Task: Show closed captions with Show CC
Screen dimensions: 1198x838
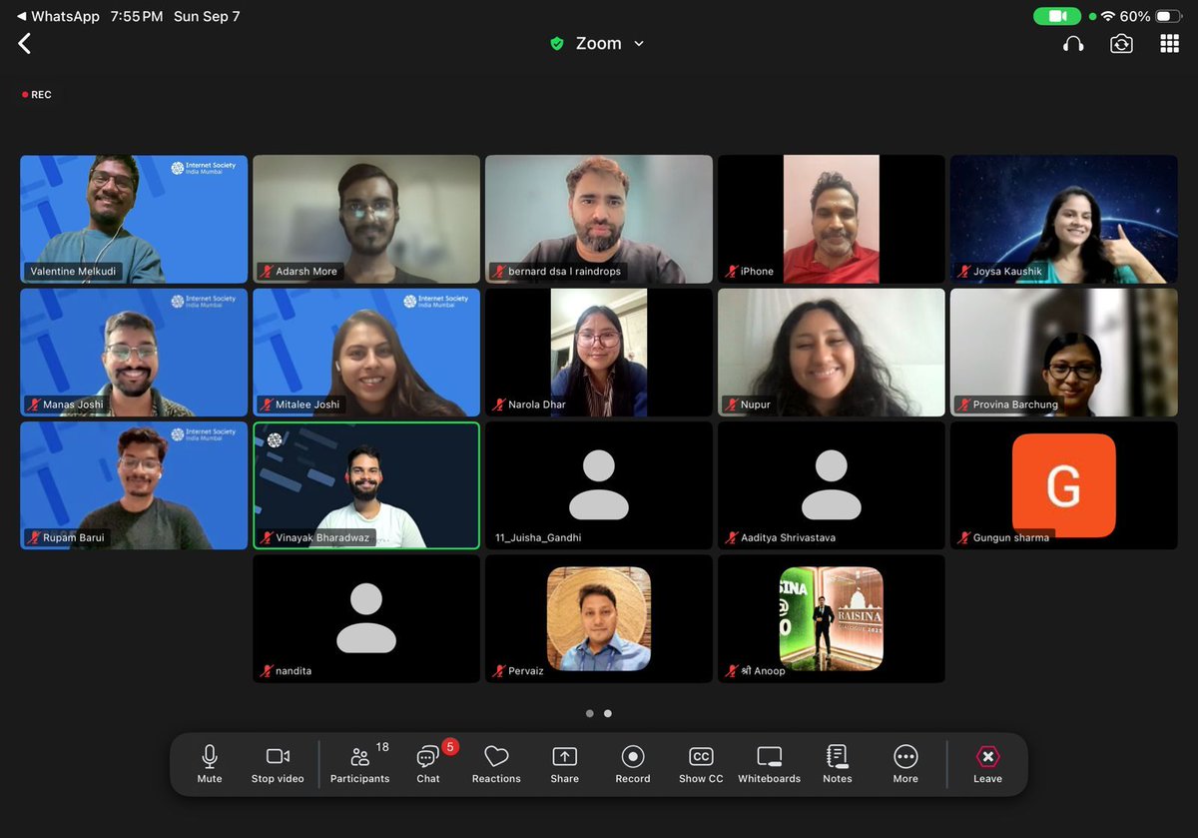Action: tap(701, 765)
